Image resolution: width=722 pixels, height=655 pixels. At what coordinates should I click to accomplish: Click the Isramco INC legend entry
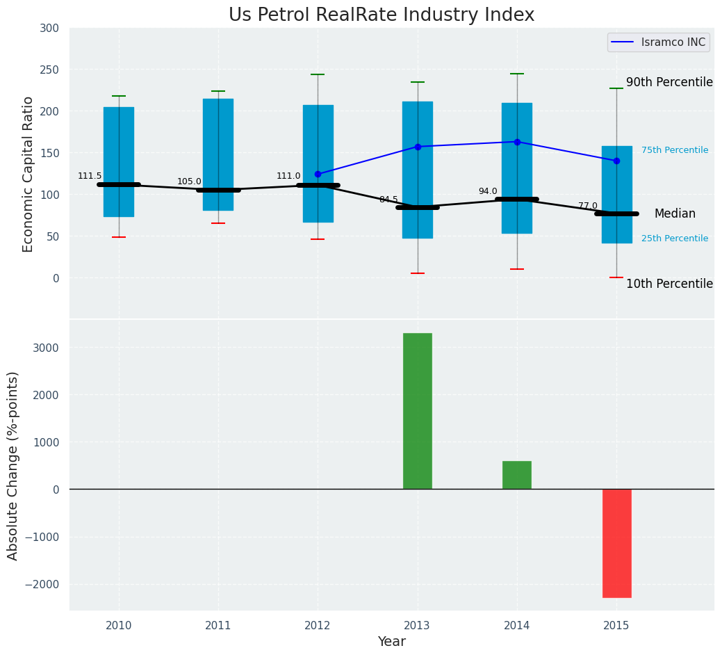(x=658, y=42)
